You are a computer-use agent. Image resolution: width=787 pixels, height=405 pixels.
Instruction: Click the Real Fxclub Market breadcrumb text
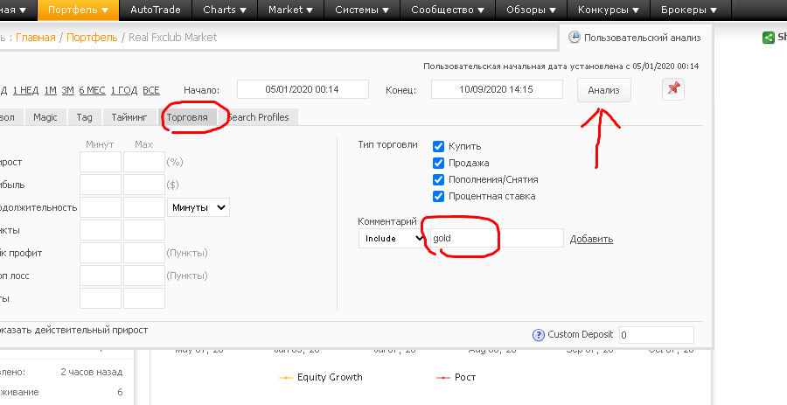[172, 37]
